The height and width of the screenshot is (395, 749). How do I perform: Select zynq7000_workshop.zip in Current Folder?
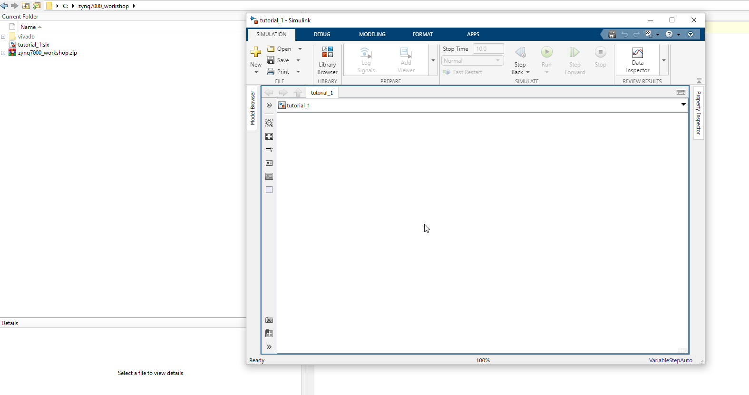[48, 53]
